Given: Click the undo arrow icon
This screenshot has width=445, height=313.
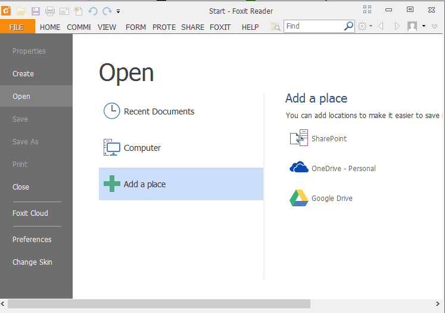Looking at the screenshot, I should click(x=93, y=11).
